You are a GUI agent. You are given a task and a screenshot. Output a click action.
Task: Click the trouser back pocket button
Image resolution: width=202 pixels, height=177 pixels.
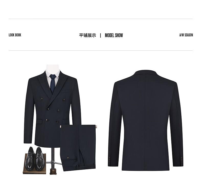point(68,158)
